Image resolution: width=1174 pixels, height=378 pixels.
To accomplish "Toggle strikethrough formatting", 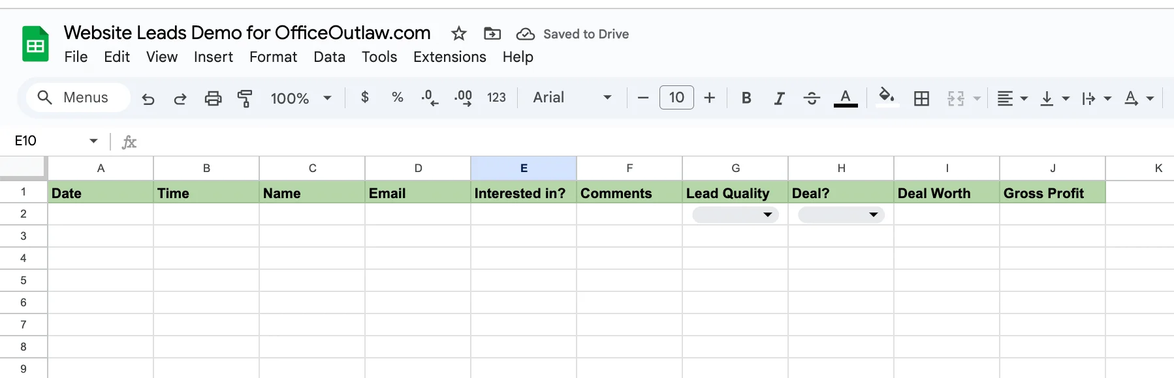I will click(812, 98).
